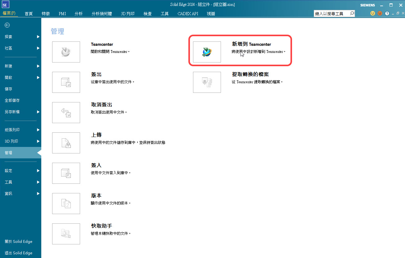This screenshot has width=405, height=258.
Task: Click the 快取助手 cache assistant icon
Action: (x=66, y=234)
